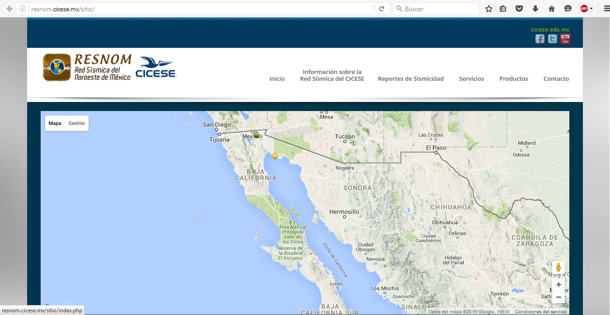Open the YouTube channel icon

click(x=565, y=39)
